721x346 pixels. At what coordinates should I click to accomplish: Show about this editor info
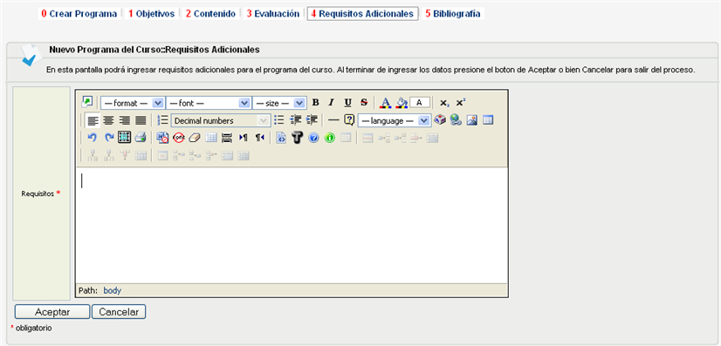pos(330,137)
